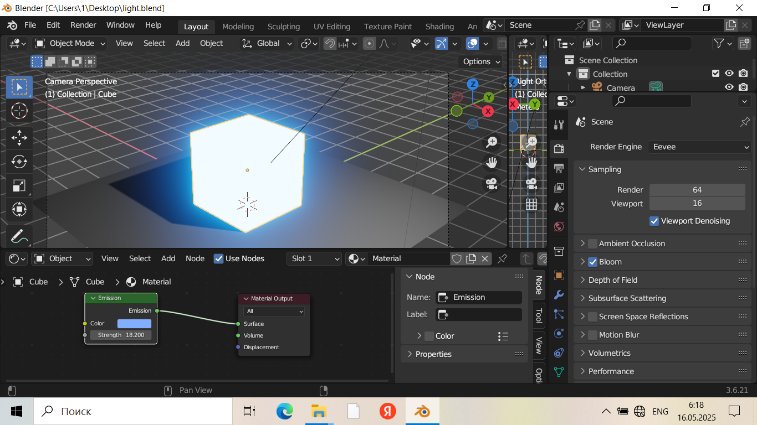Expand the Volumetrics panel
The height and width of the screenshot is (425, 757).
pos(610,353)
